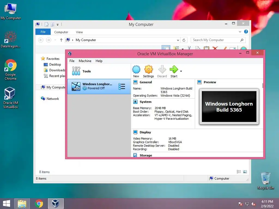Open Google Chrome desktop shortcut
The image size is (279, 209).
click(x=11, y=70)
